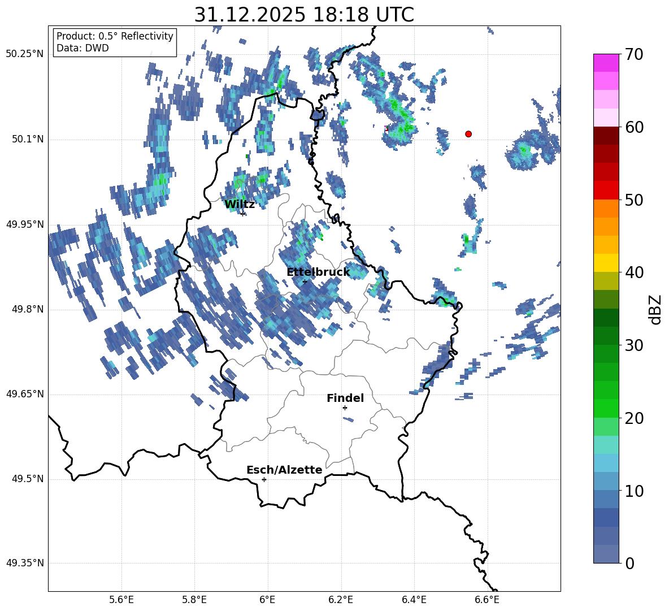669x611 pixels.
Task: Click the 49.8°N latitude label
Action: pos(27,309)
